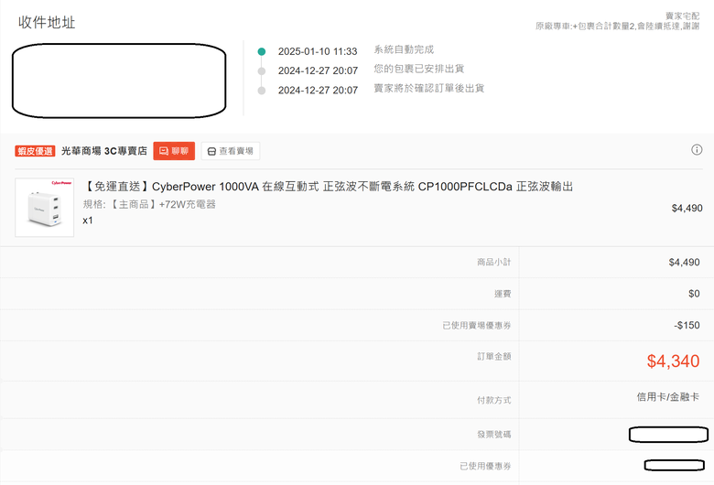The height and width of the screenshot is (485, 714).
Task: Click the 蝦皮優選 badge
Action: point(35,151)
